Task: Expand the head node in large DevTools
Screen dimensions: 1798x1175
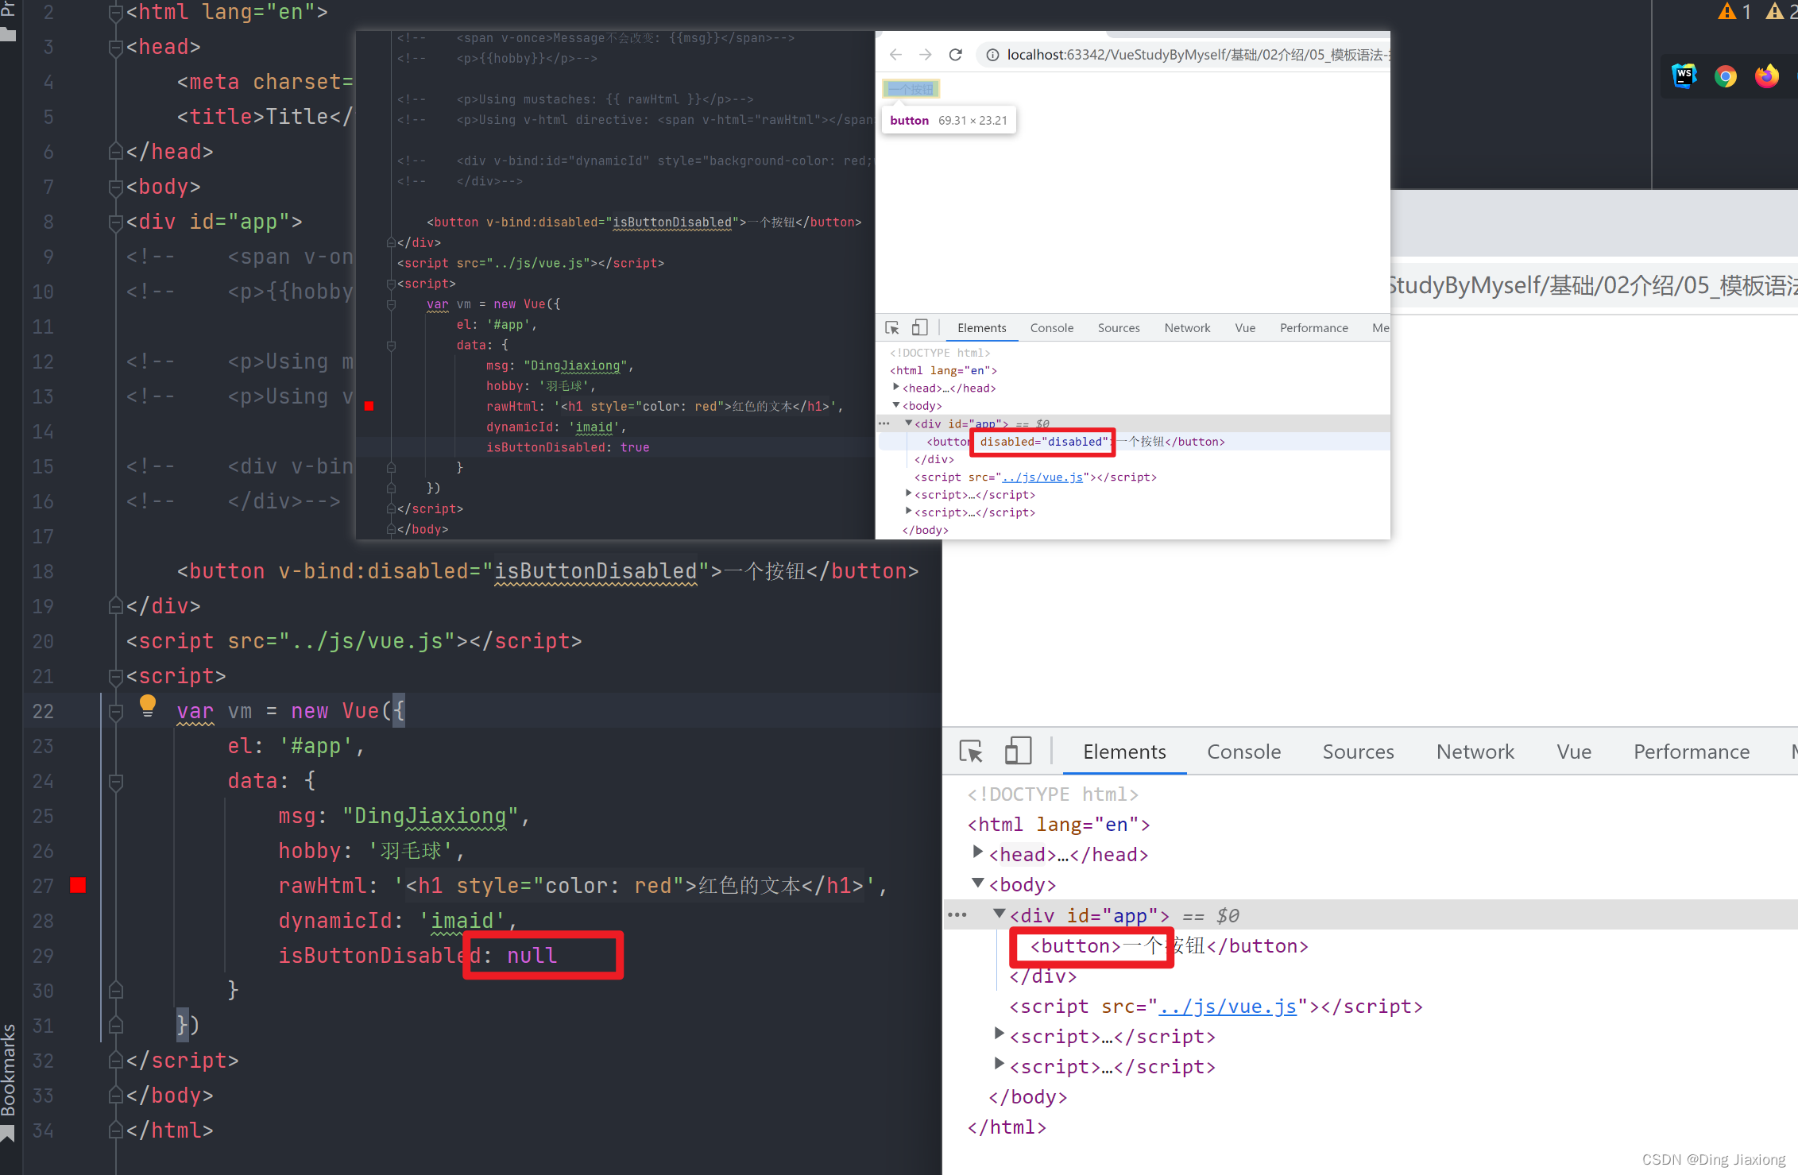Action: (977, 852)
